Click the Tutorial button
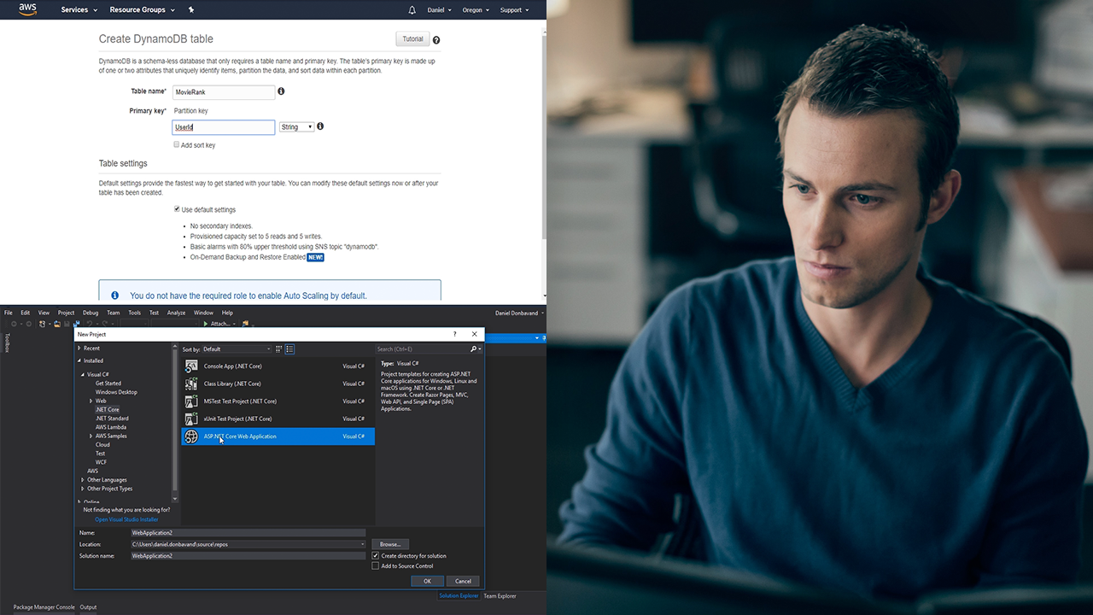Viewport: 1093px width, 615px height. coord(412,39)
